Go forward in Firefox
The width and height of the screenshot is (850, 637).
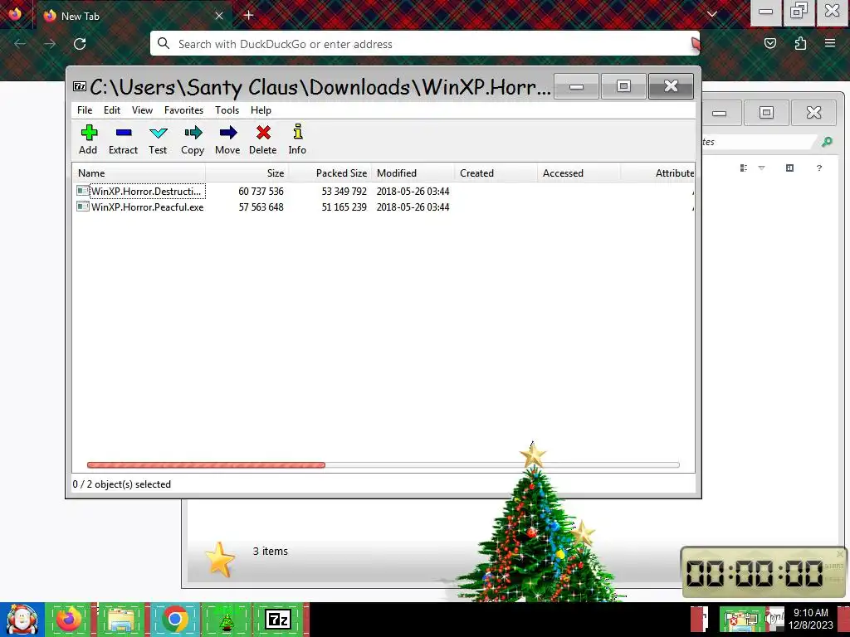(50, 44)
